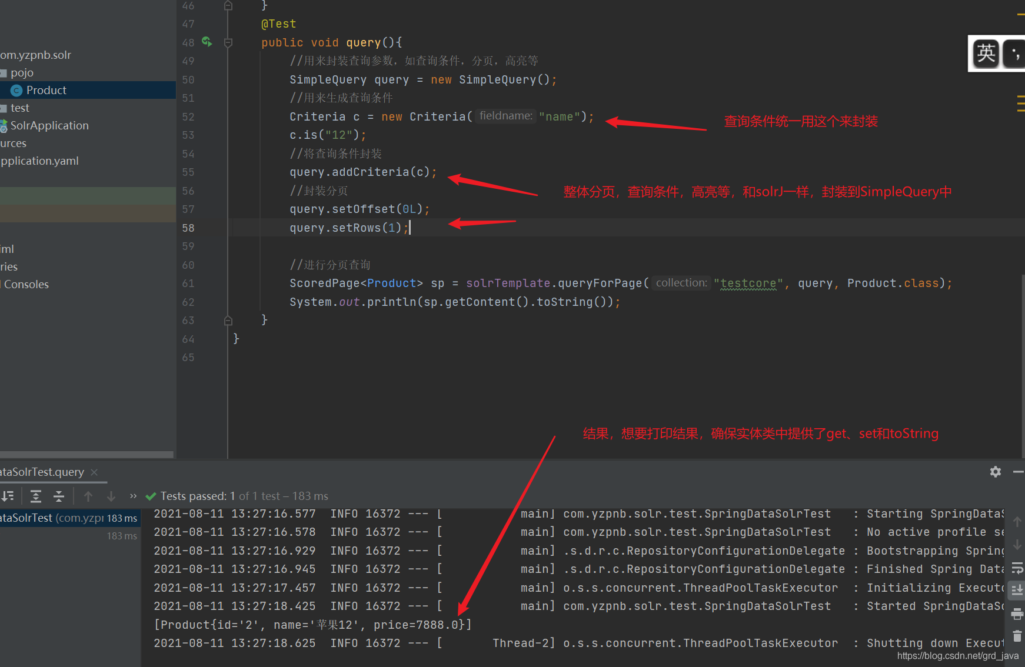Click the fieldname parameter hint

tap(505, 116)
